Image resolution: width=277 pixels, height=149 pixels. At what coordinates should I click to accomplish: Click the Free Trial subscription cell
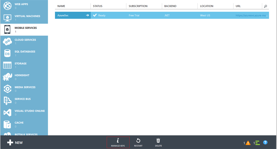(x=134, y=15)
